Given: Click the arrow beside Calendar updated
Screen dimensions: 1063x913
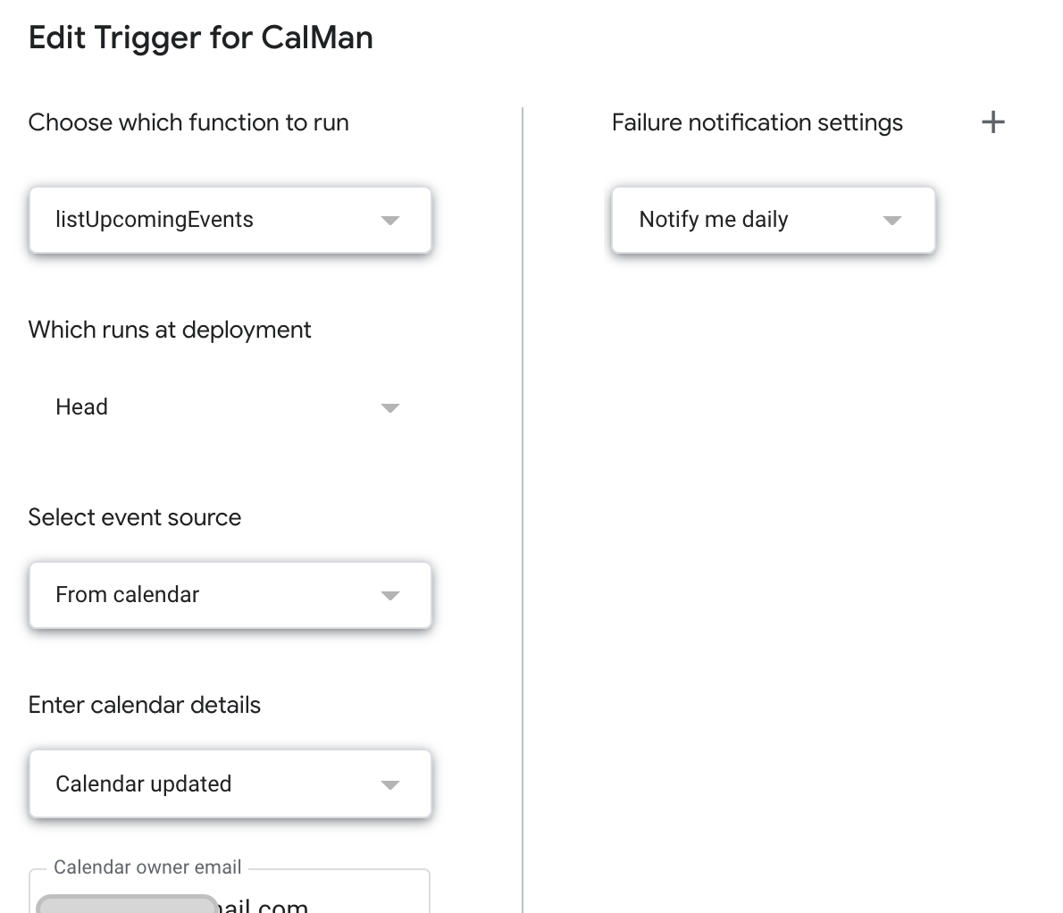Looking at the screenshot, I should click(x=389, y=785).
